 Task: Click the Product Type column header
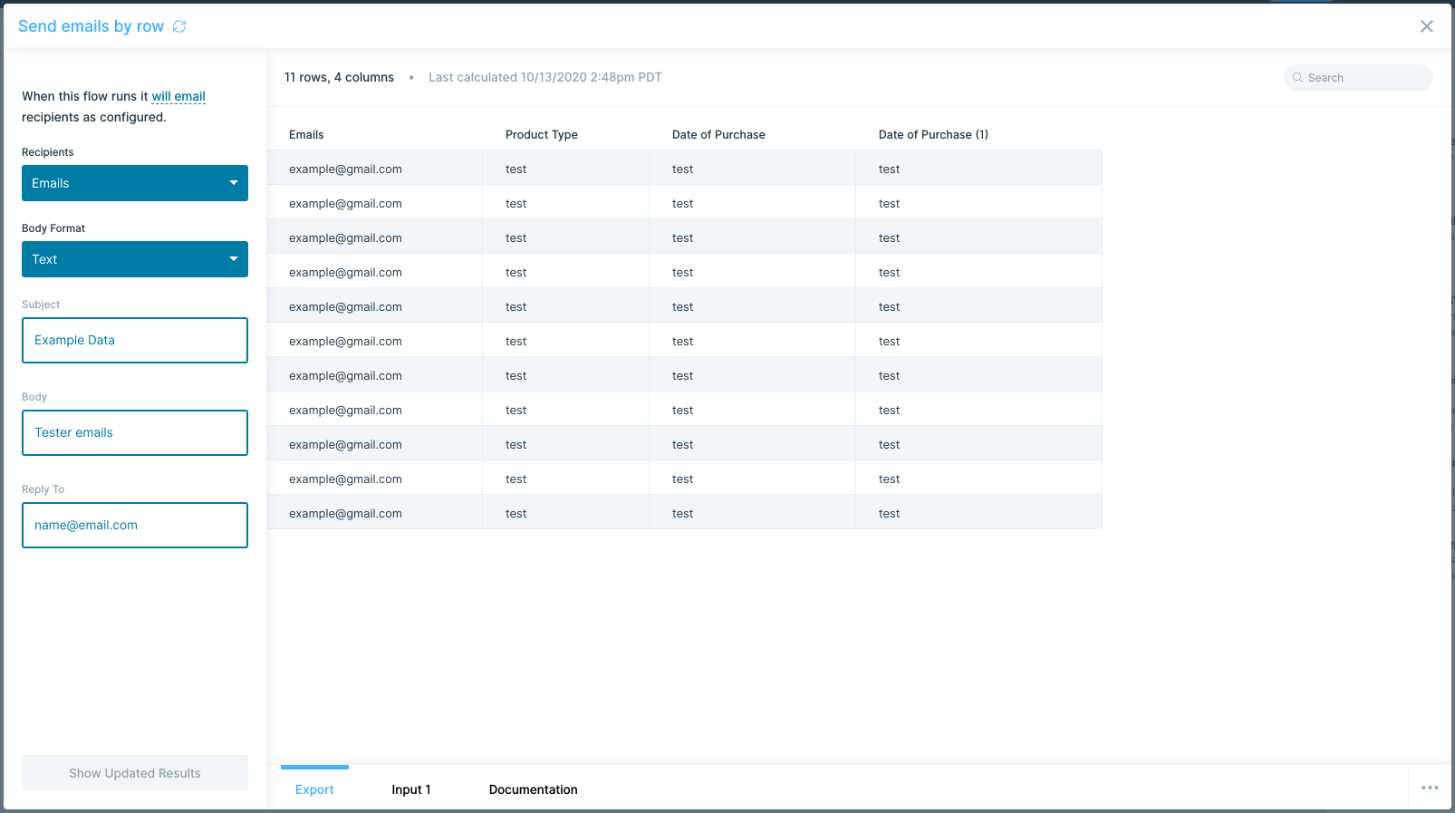coord(542,134)
